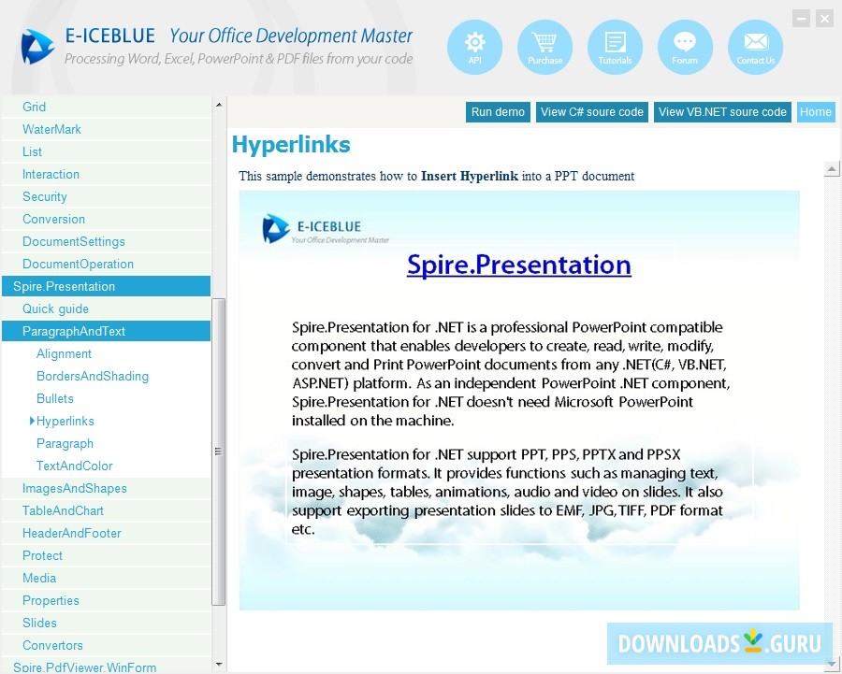
Task: Expand the Slides group
Action: [x=107, y=624]
